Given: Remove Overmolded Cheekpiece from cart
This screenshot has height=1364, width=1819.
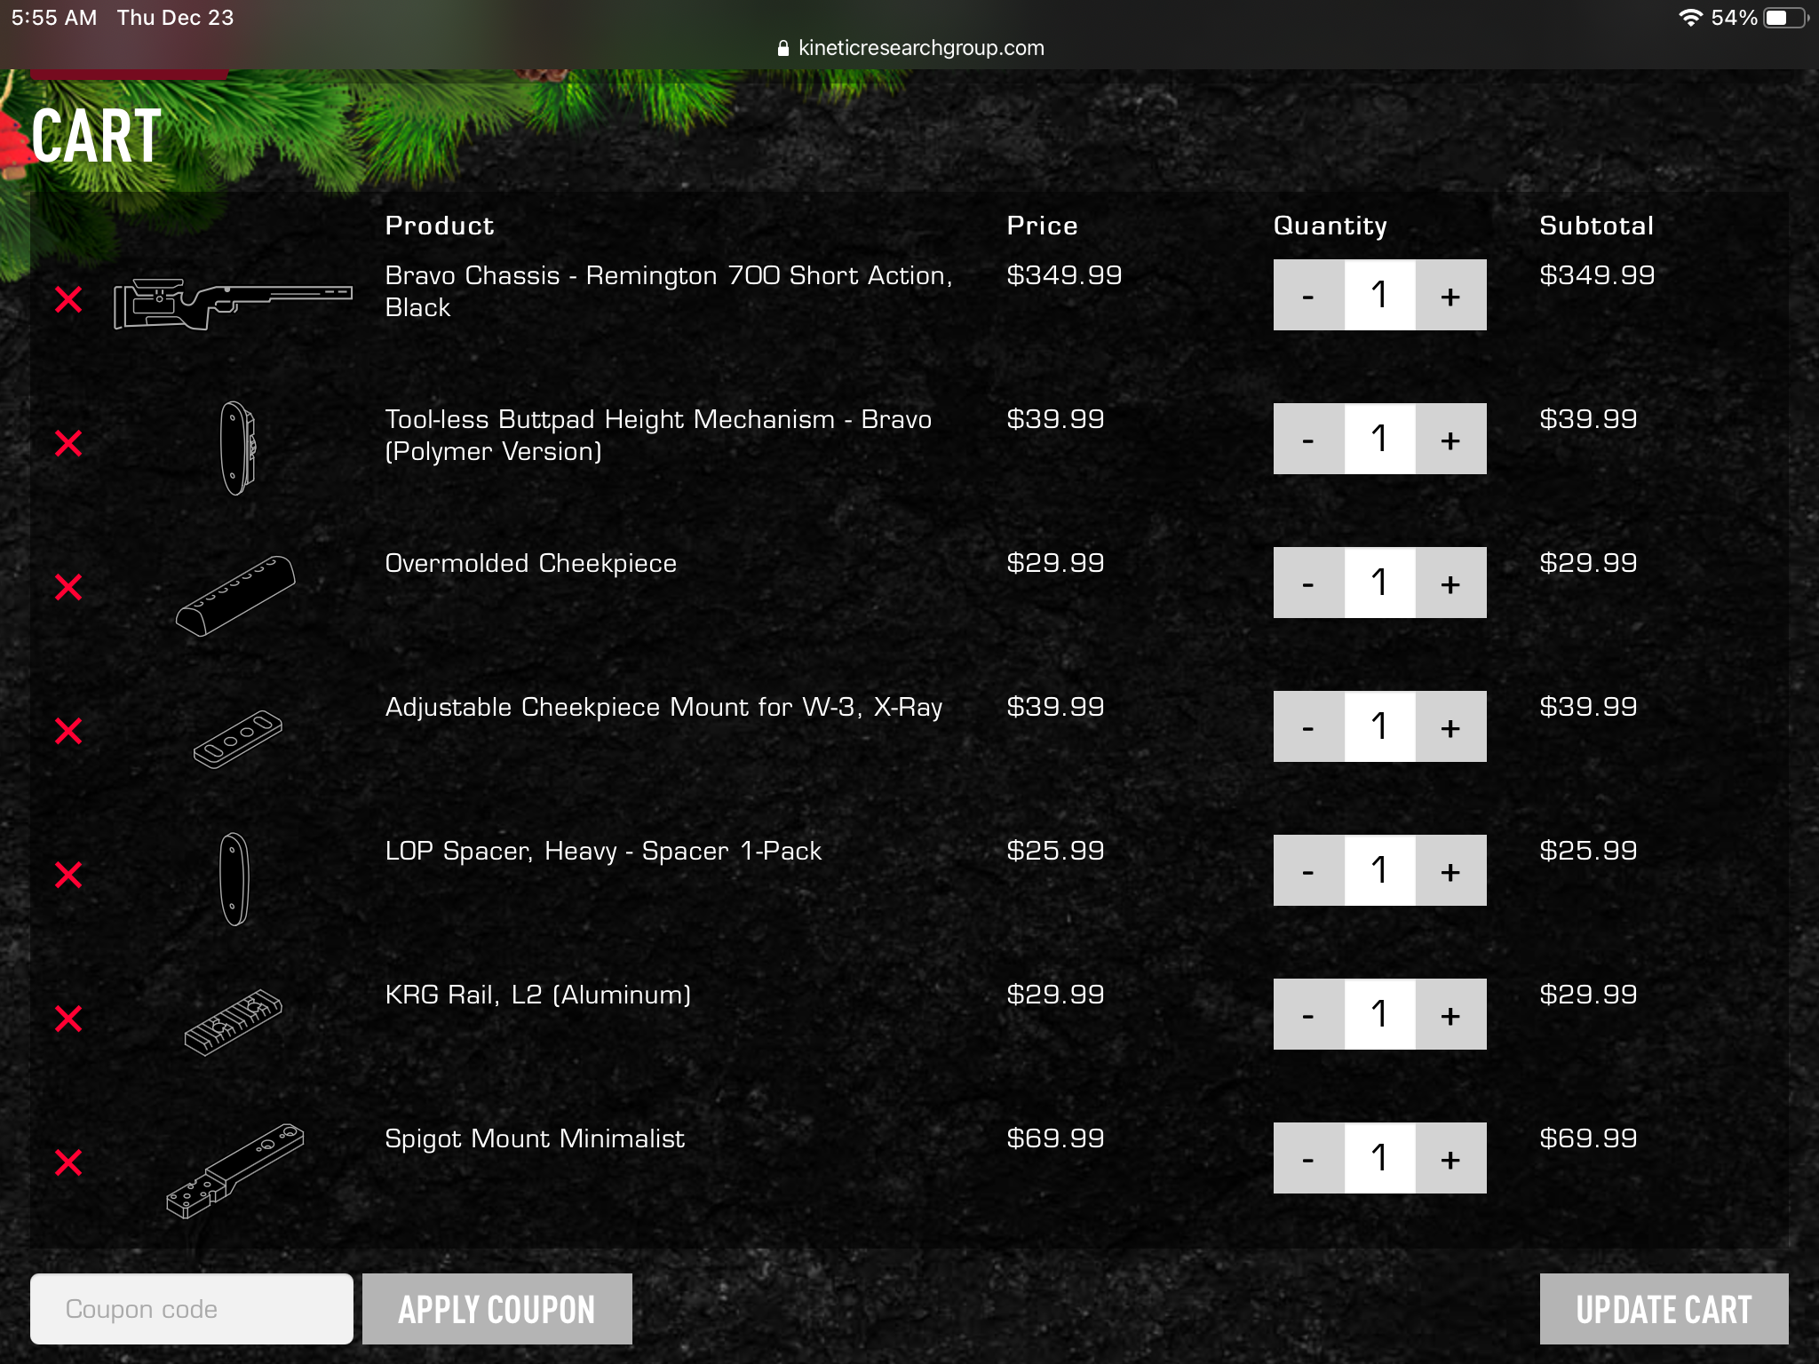Looking at the screenshot, I should tap(68, 587).
